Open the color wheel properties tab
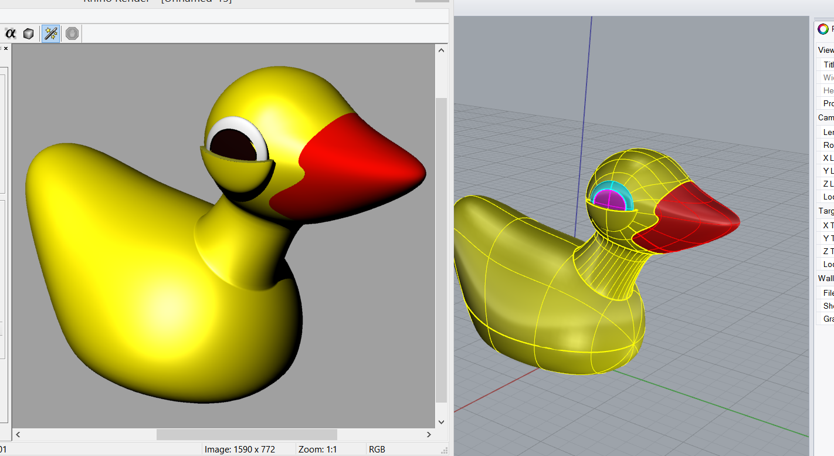Screen dimensions: 834x456 [823, 29]
